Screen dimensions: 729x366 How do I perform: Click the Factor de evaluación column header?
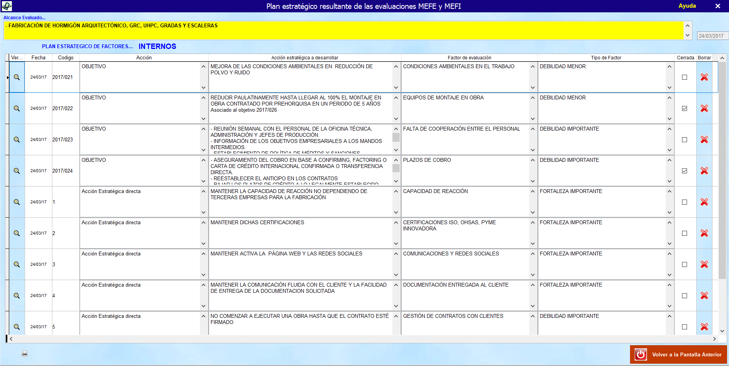(x=469, y=57)
